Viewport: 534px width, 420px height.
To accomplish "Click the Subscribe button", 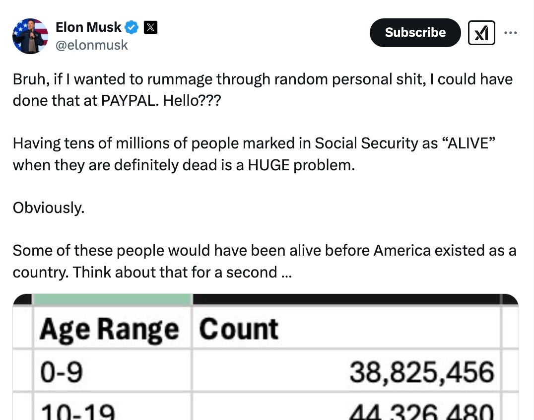I will [x=415, y=32].
